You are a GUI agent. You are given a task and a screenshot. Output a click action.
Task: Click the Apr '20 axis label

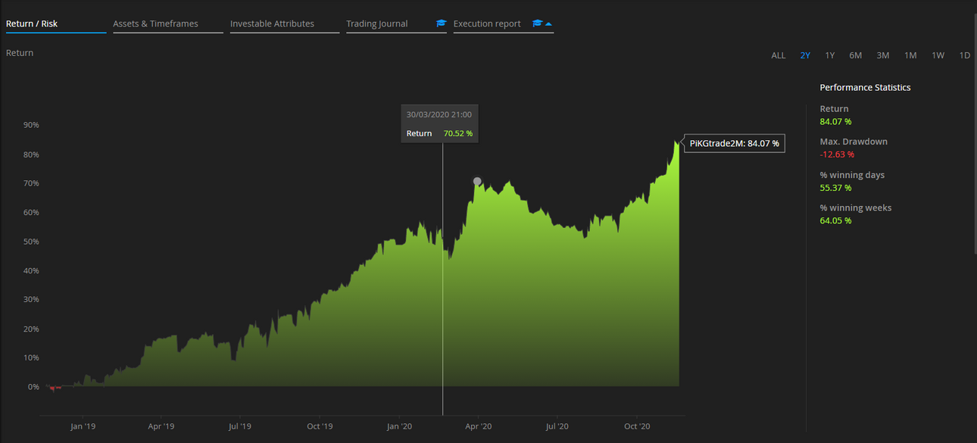(478, 426)
